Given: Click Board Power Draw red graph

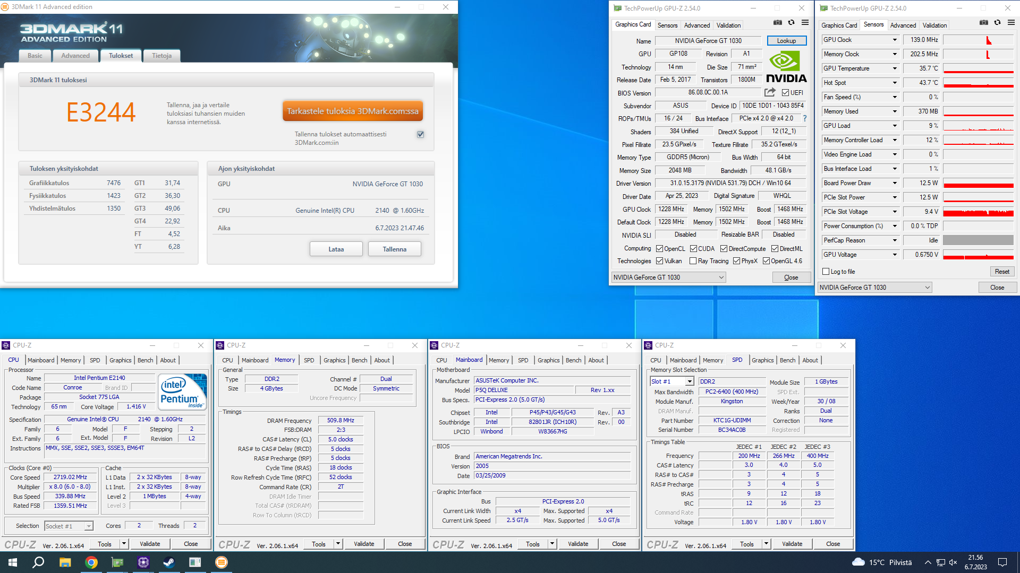Looking at the screenshot, I should tap(979, 183).
